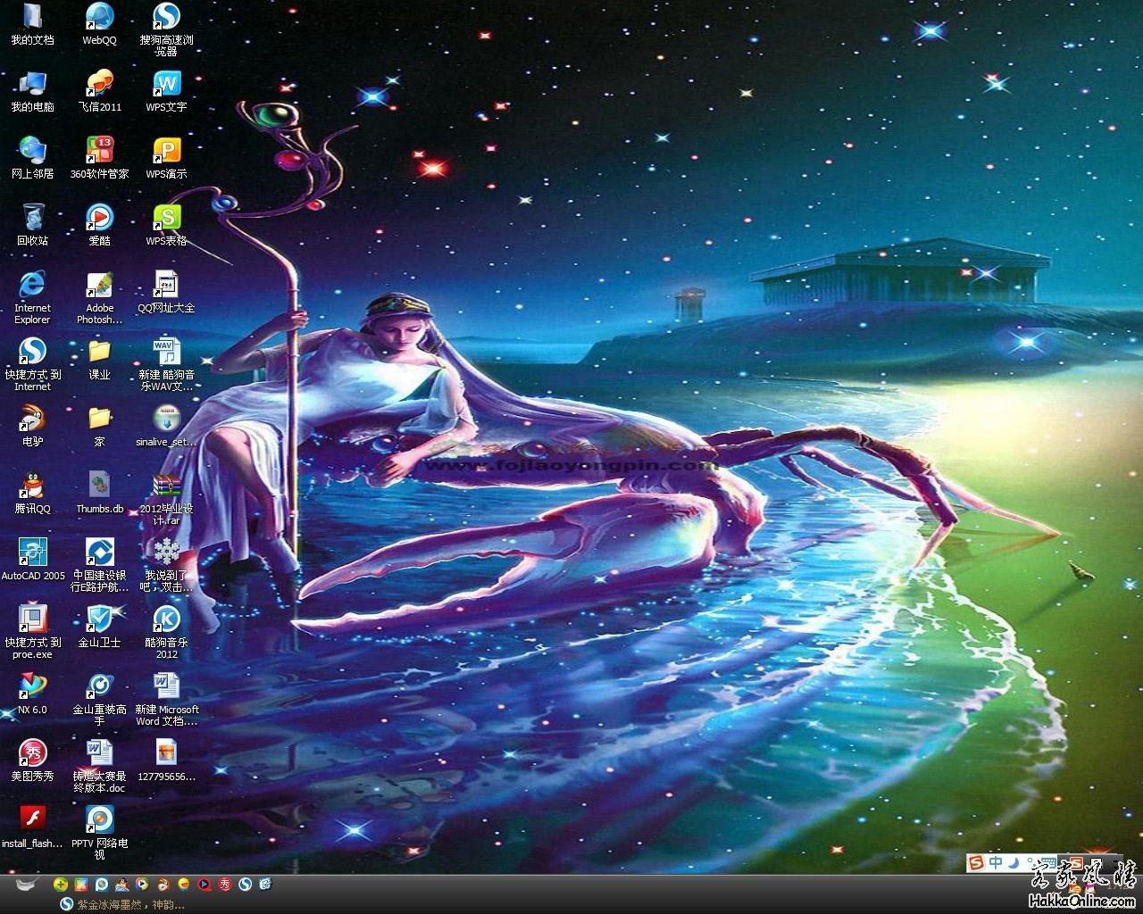
Task: Select the 回收站 recycle bin
Action: [32, 225]
